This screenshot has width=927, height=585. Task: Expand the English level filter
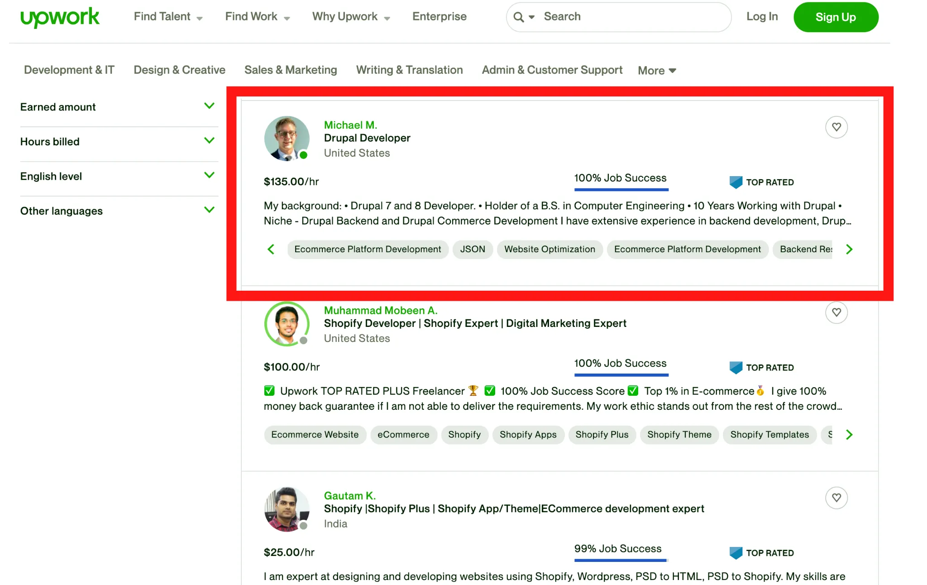click(209, 176)
